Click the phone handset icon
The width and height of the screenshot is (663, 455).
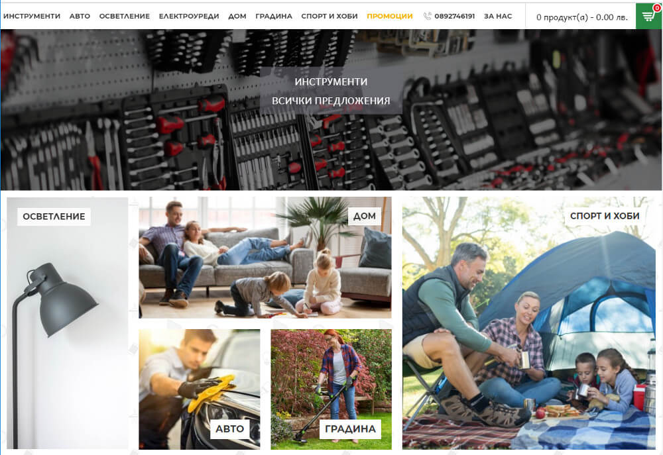[428, 16]
